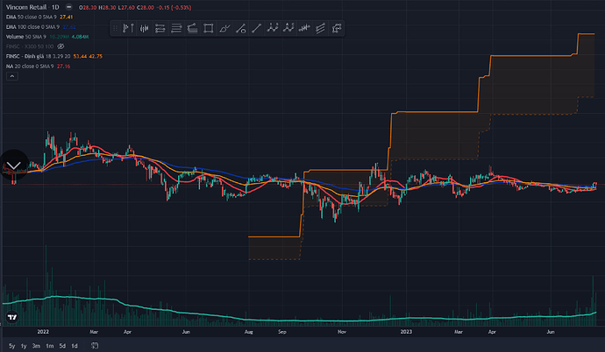
Task: Select the long/short position drawing tool
Action: tap(128, 28)
